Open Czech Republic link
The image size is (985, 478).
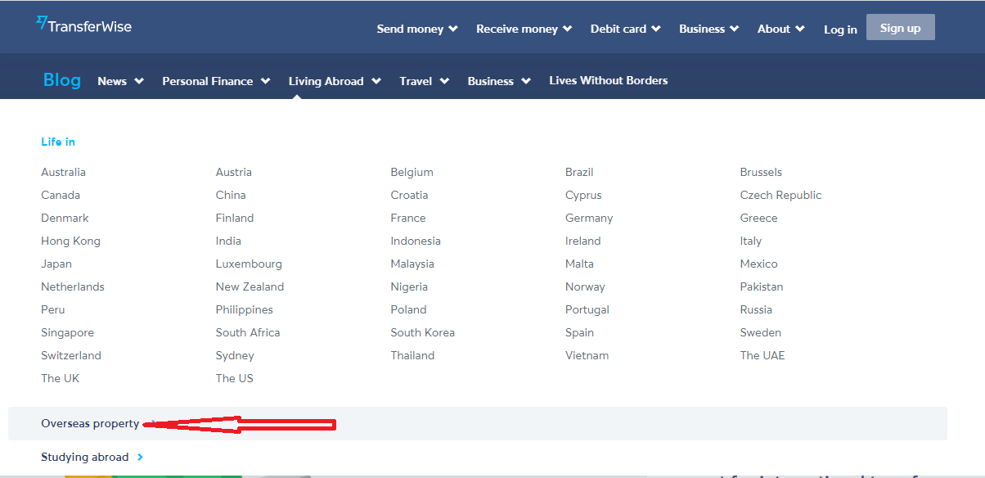click(780, 195)
